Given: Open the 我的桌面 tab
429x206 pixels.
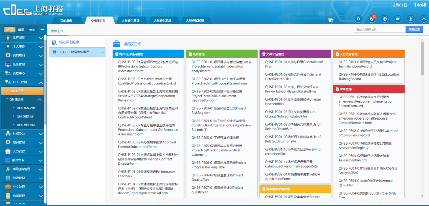Looking at the screenshot, I should tap(66, 21).
